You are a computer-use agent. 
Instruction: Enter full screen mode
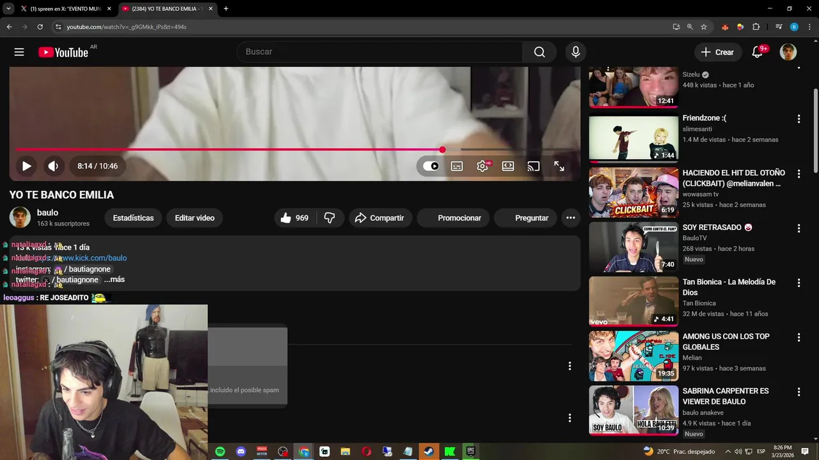point(559,166)
